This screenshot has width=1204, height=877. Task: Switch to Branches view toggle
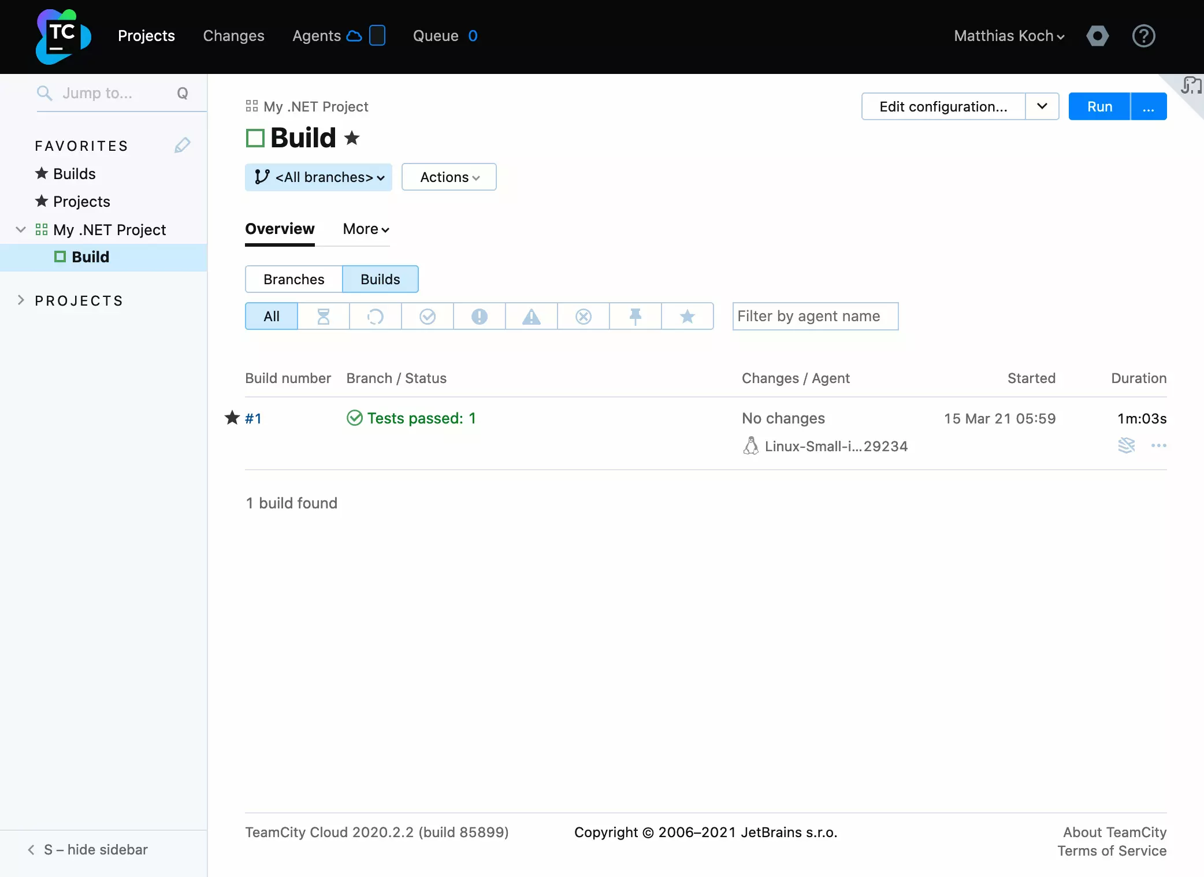pos(293,279)
